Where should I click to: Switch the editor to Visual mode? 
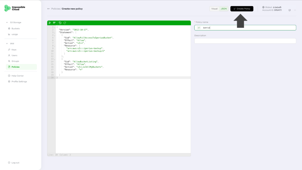tap(214, 9)
